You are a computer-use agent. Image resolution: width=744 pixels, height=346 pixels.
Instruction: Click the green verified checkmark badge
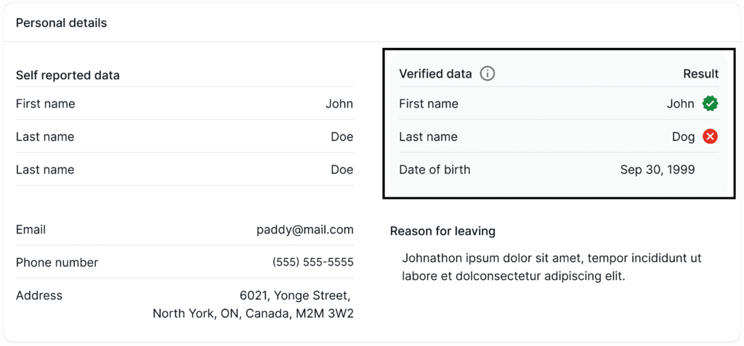tap(710, 104)
